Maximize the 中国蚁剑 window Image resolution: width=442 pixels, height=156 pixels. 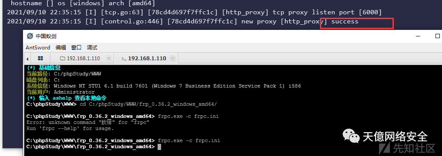point(438,36)
